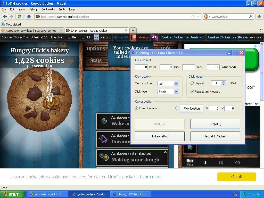The height and width of the screenshot is (198, 264).
Task: Click the tray icon next to the clock
Action: click(245, 194)
